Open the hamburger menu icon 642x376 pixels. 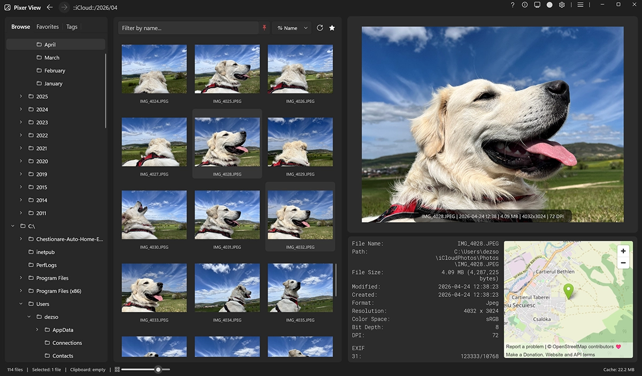tap(580, 5)
